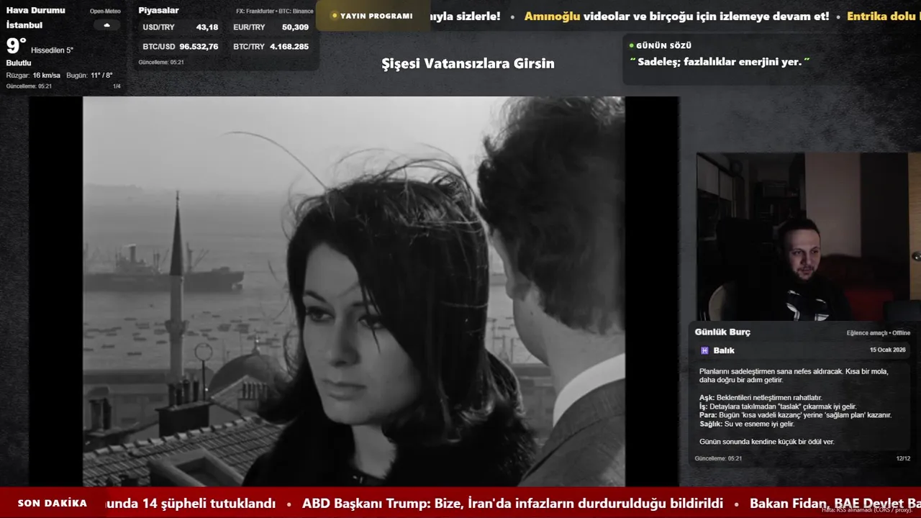Click the Piyasalar 'Güncelleme: 05:21' timestamp
Viewport: 921px width, 518px height.
pyautogui.click(x=161, y=62)
